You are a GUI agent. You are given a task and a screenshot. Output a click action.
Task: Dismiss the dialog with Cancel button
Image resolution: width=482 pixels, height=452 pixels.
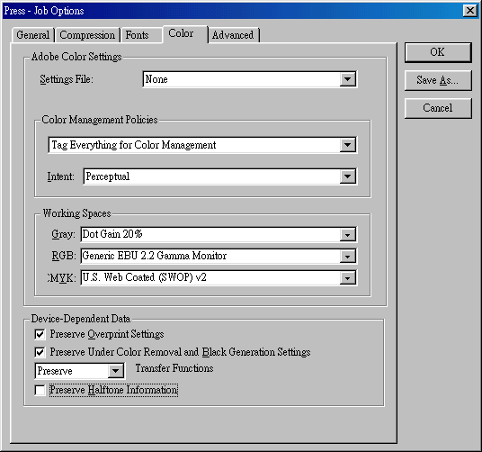coord(438,108)
